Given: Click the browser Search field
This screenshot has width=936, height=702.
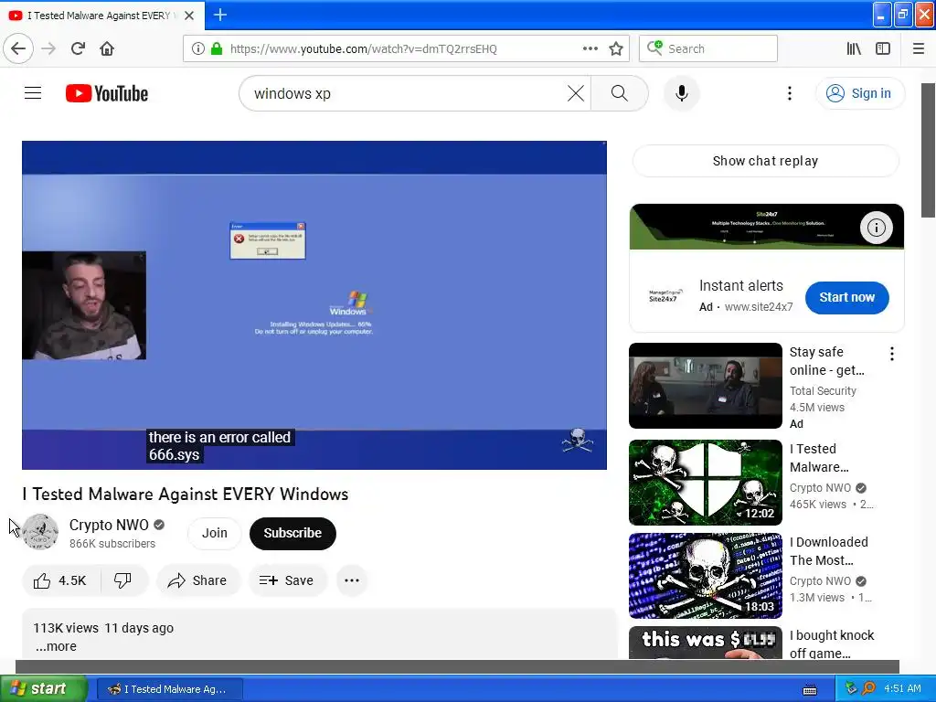Looking at the screenshot, I should click(708, 48).
